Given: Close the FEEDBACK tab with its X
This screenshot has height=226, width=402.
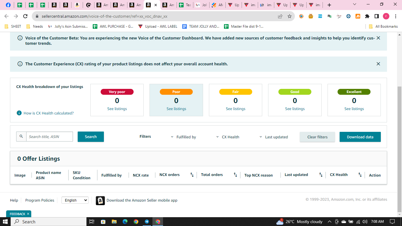Looking at the screenshot, I should click(28, 214).
